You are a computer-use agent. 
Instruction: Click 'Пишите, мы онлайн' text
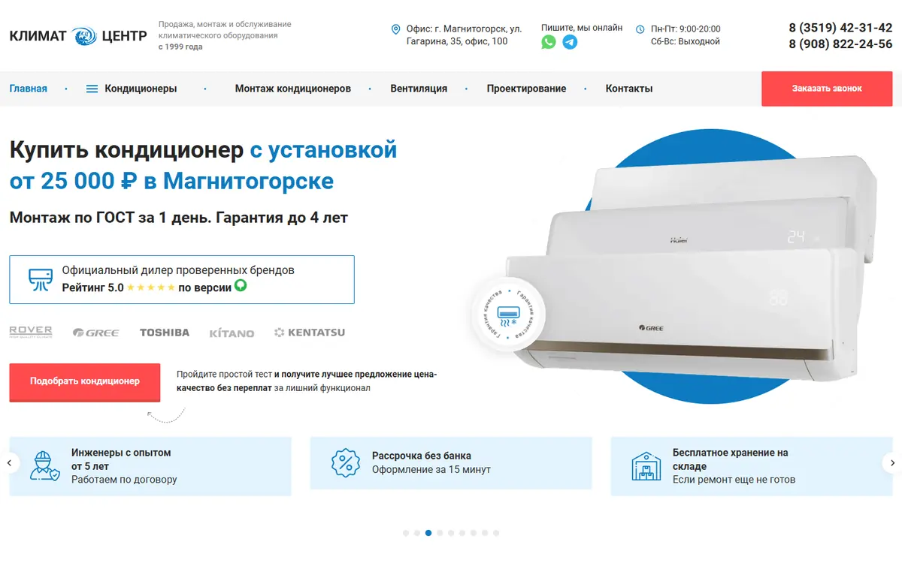[582, 28]
